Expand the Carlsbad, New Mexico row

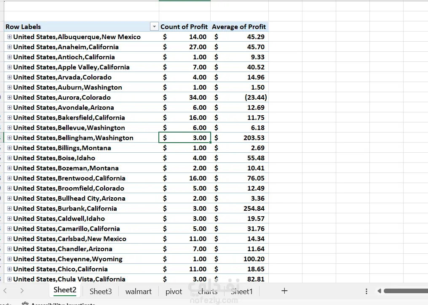coord(9,239)
